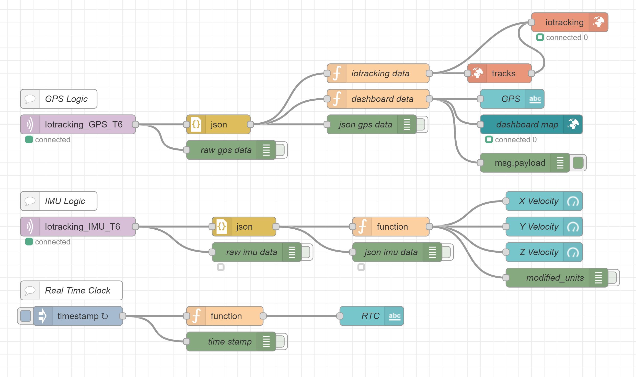Click the worldmap globe icon on iotracking node
Image resolution: width=636 pixels, height=377 pixels.
click(598, 22)
